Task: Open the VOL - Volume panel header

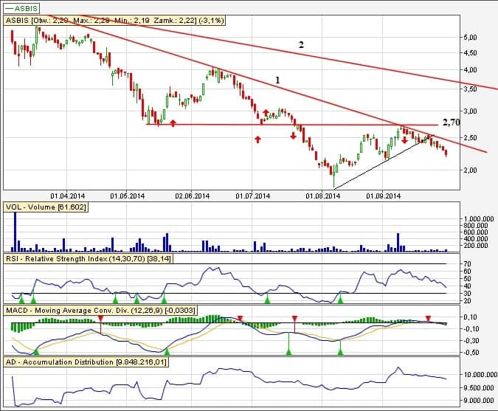Action: point(46,208)
